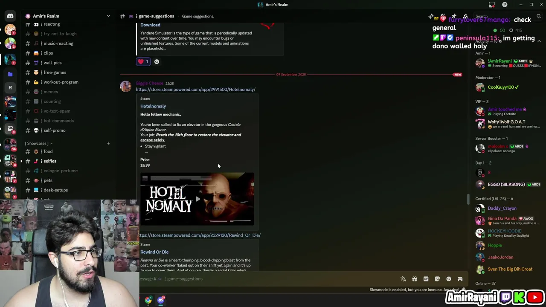Open the music-reacting channel
Viewport: 546px width, 307px height.
[58, 43]
